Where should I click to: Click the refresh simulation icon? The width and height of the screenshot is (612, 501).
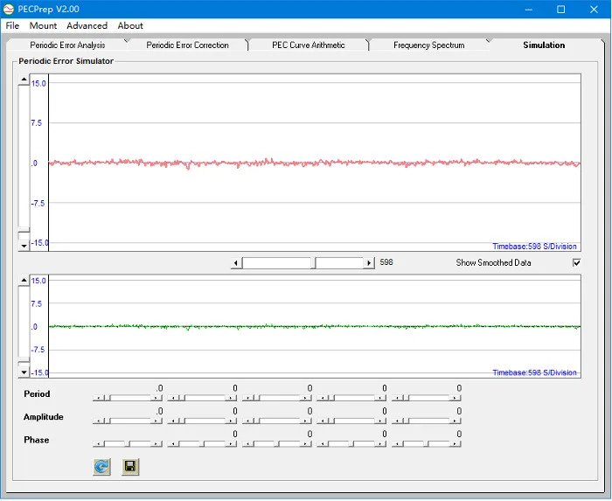click(x=101, y=467)
